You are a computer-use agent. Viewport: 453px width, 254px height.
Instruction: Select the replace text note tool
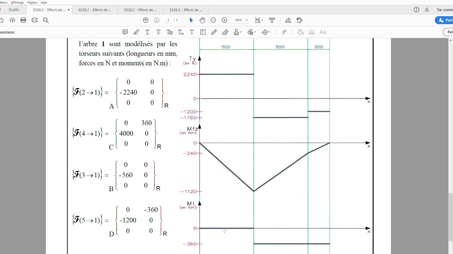pos(170,32)
